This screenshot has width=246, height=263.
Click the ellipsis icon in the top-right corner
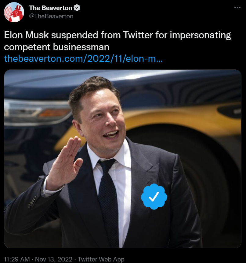tap(238, 7)
